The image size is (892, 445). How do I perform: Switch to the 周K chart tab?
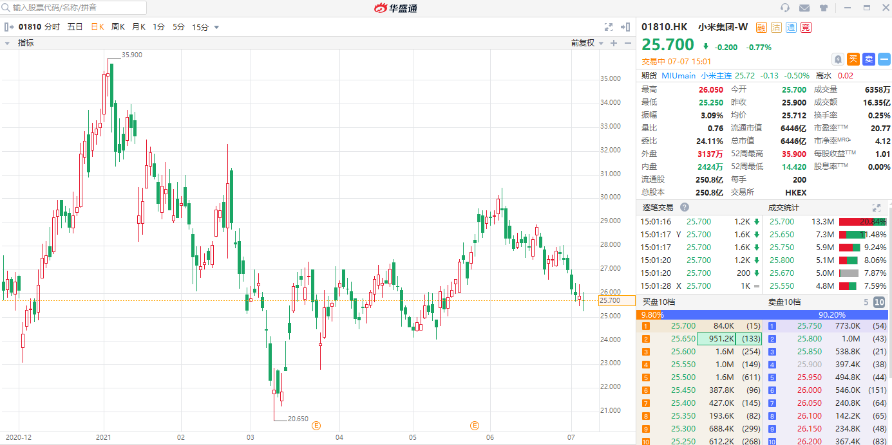118,27
